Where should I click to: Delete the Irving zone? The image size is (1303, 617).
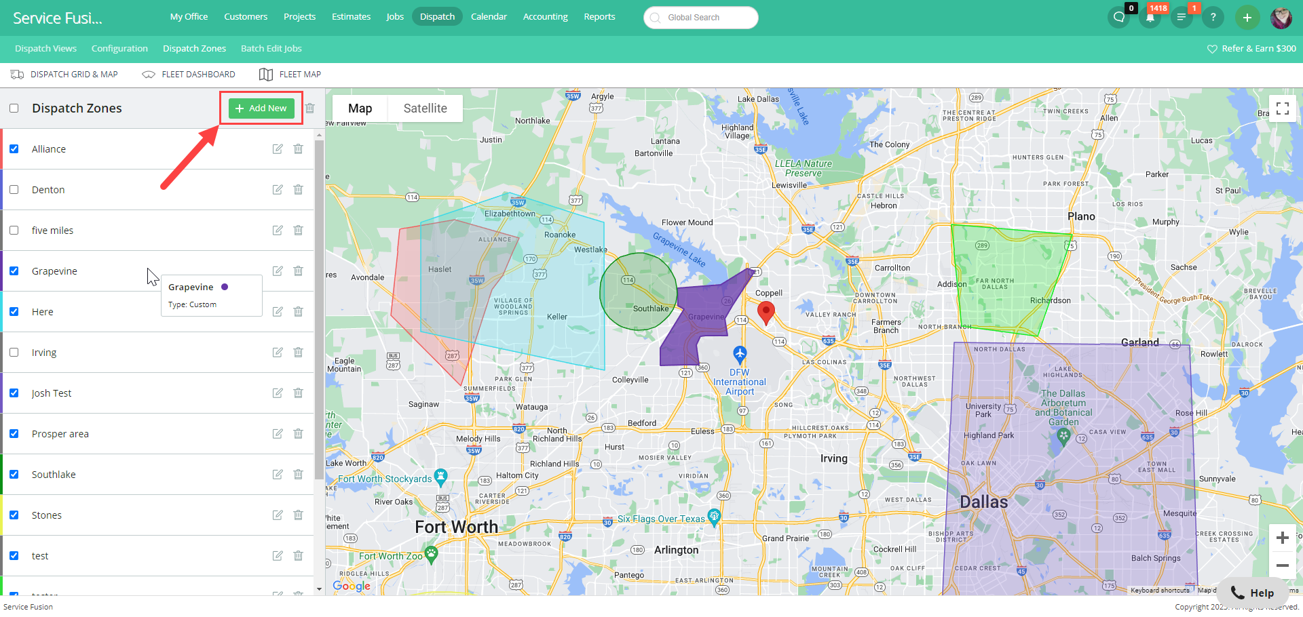(x=298, y=353)
